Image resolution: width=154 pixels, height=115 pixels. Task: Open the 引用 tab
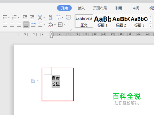pos(119,8)
